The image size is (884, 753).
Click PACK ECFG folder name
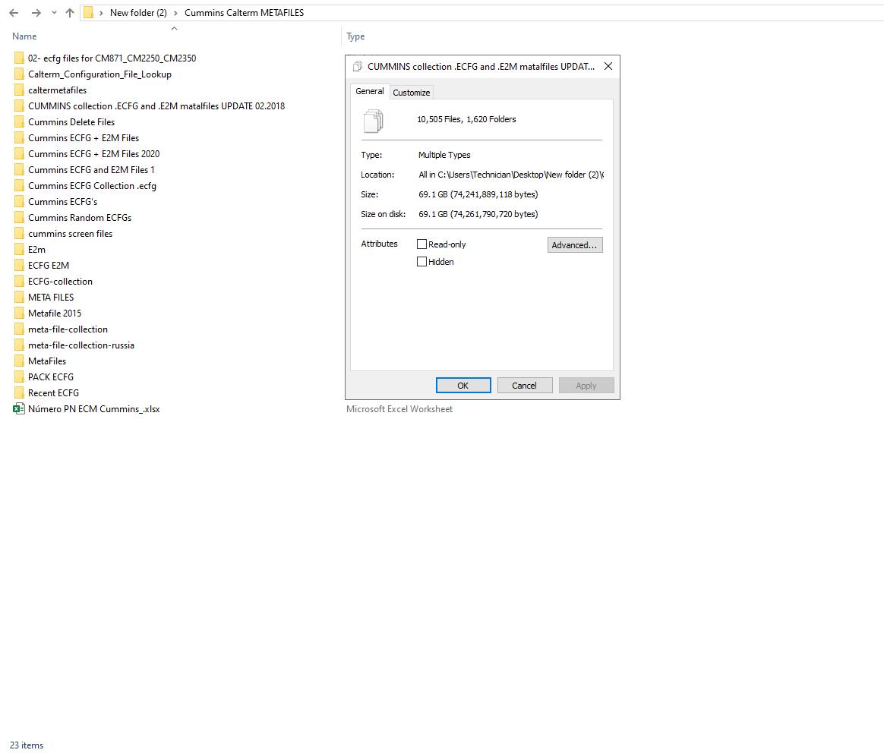tap(51, 376)
